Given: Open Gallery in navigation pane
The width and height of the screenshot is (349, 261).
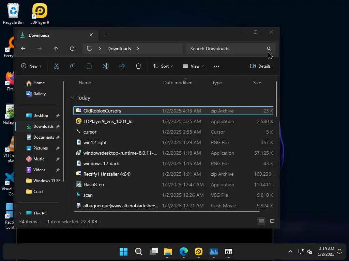Looking at the screenshot, I should coord(36,94).
